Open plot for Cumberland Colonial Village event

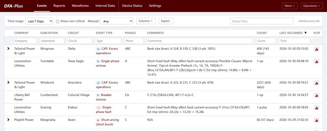coord(316,95)
